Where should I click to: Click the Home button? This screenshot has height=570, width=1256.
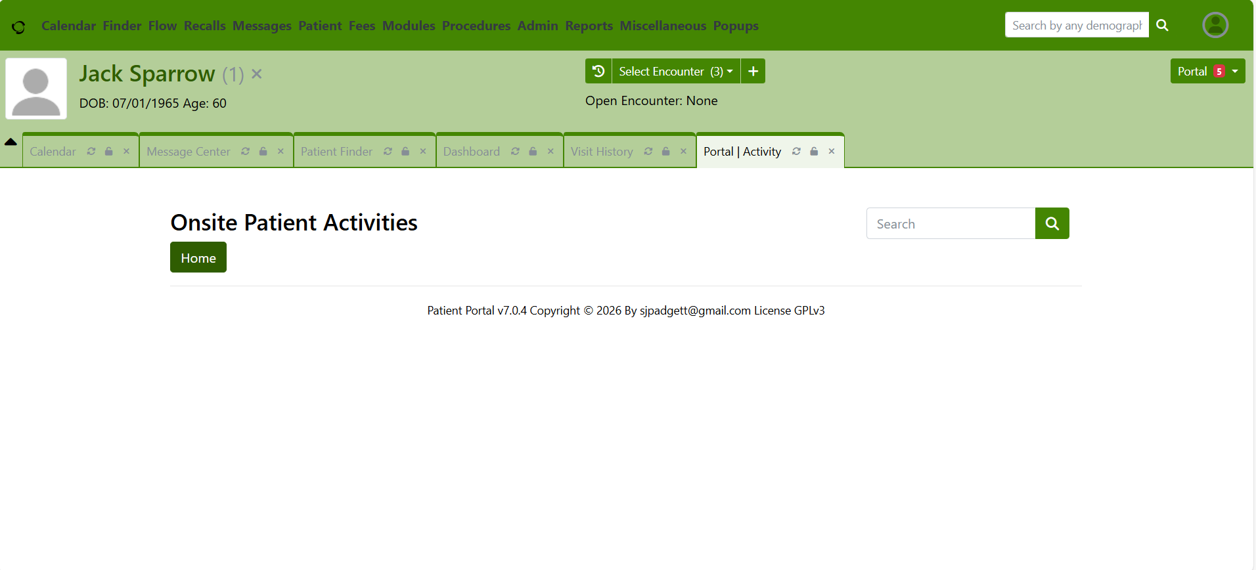point(198,257)
